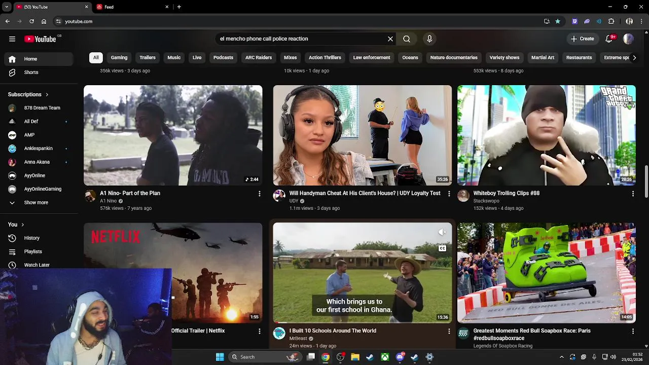The image size is (649, 365).
Task: Open File Explorer from the taskbar
Action: (355, 357)
